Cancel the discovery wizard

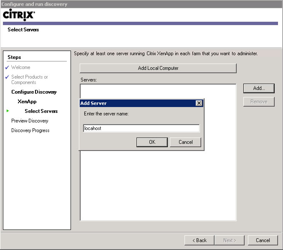(263, 240)
